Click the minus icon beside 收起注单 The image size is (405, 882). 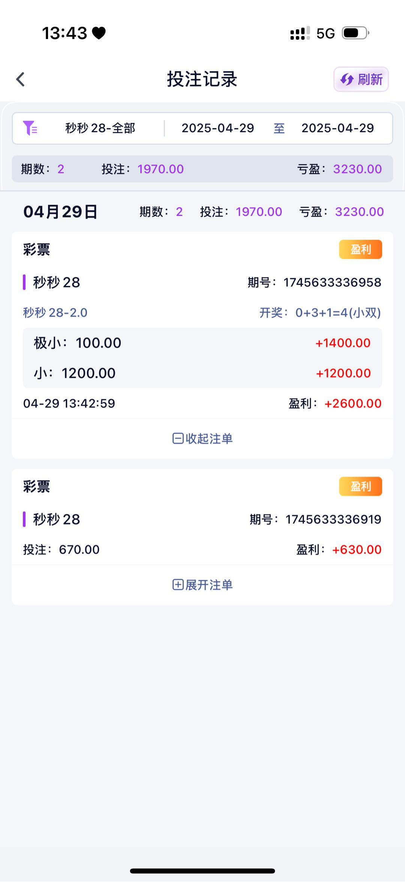coord(178,439)
